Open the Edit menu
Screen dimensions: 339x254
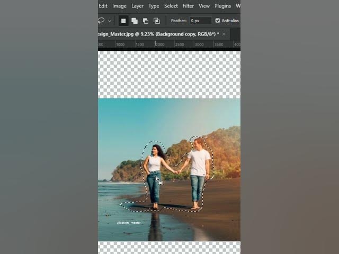coord(103,6)
